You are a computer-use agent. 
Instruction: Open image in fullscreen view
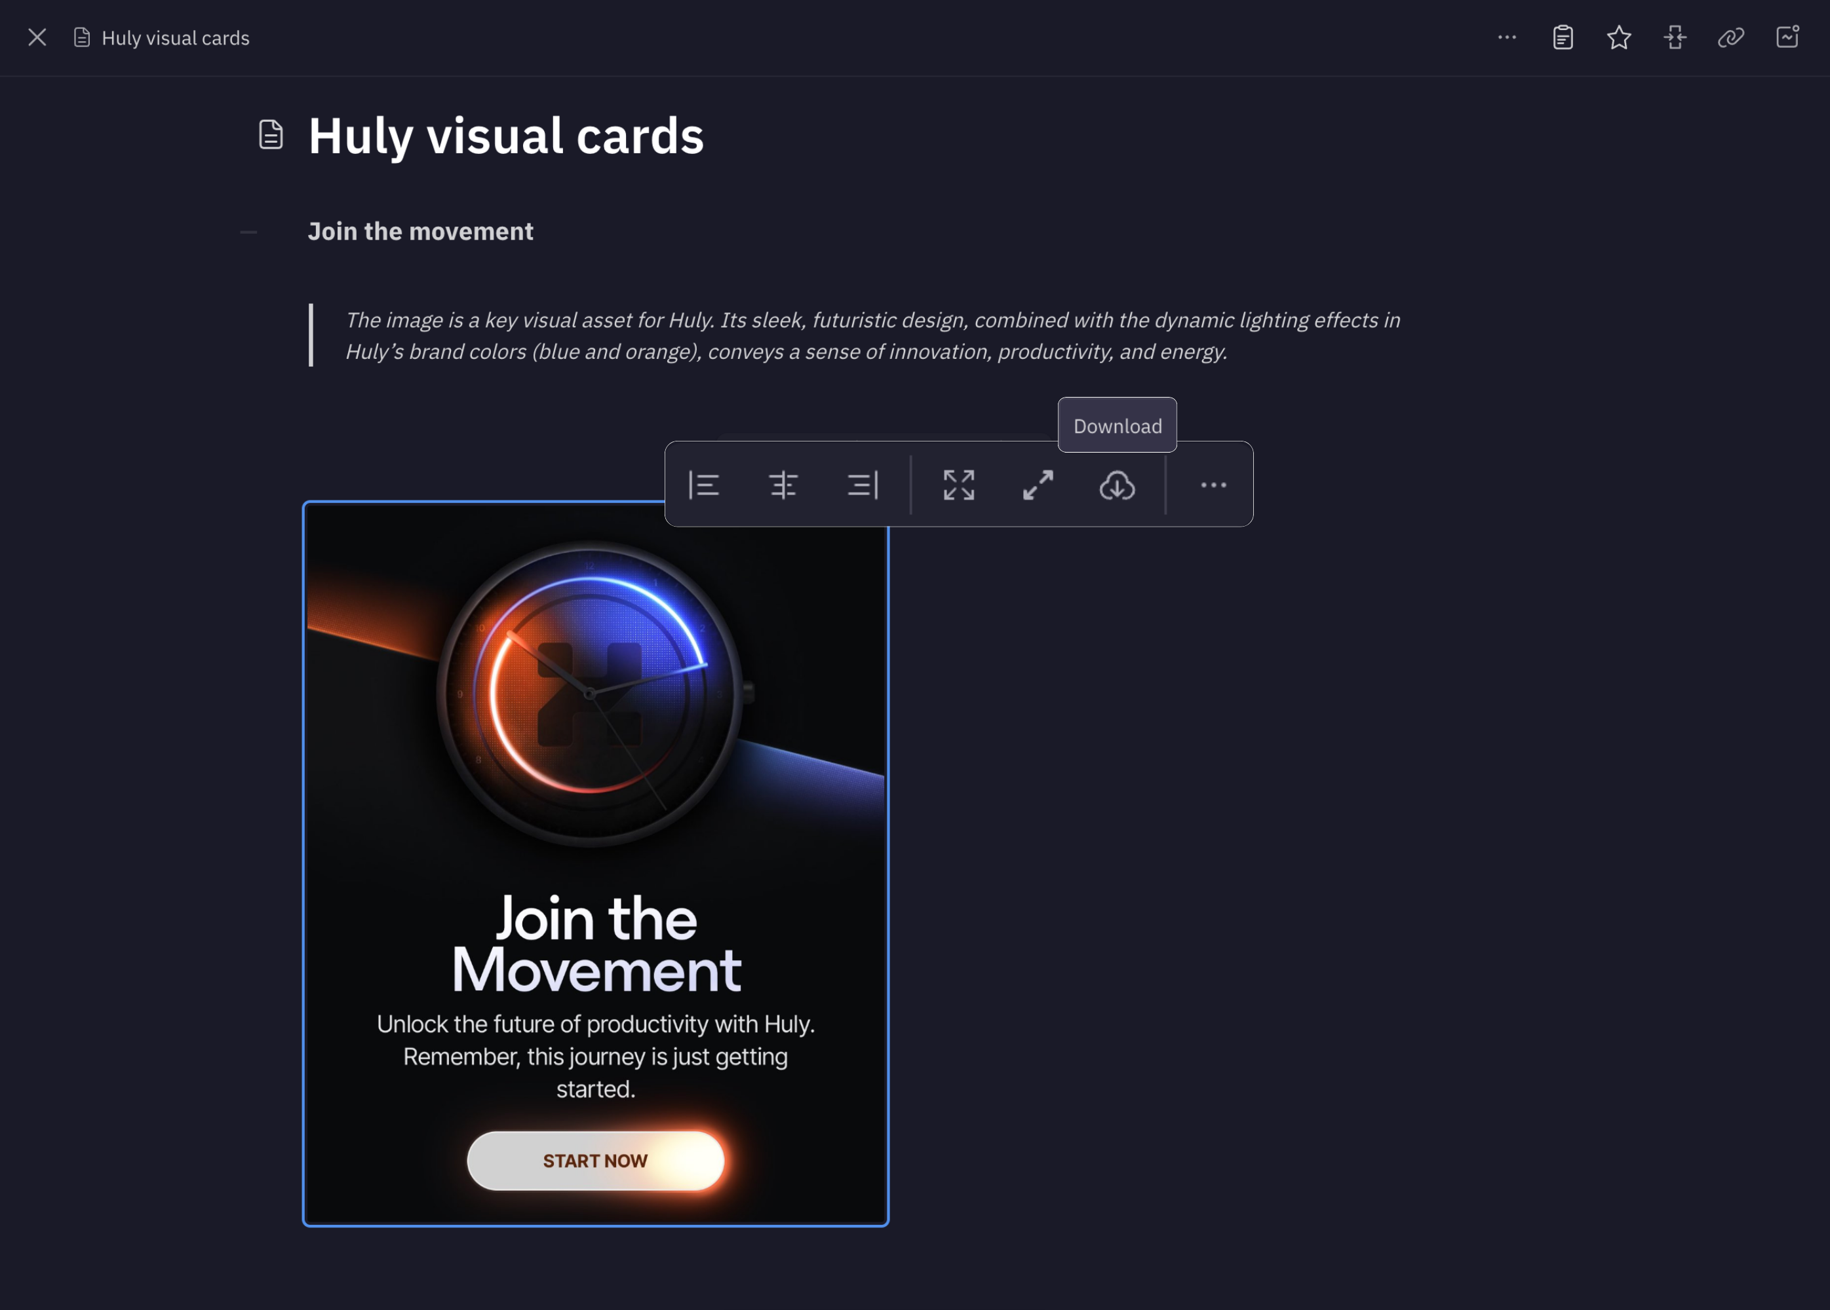point(958,485)
